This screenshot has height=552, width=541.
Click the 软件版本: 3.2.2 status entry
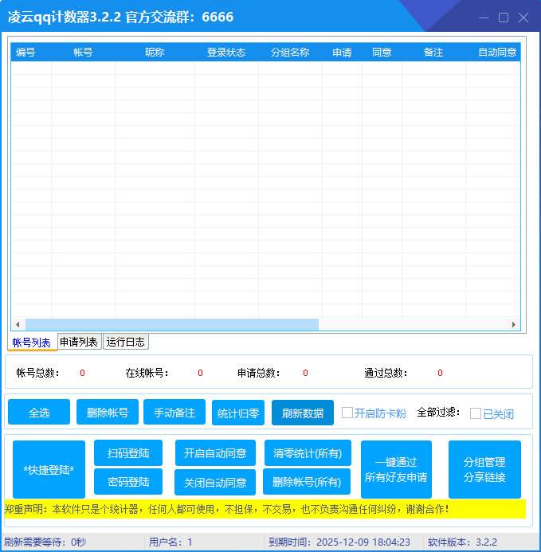(462, 542)
